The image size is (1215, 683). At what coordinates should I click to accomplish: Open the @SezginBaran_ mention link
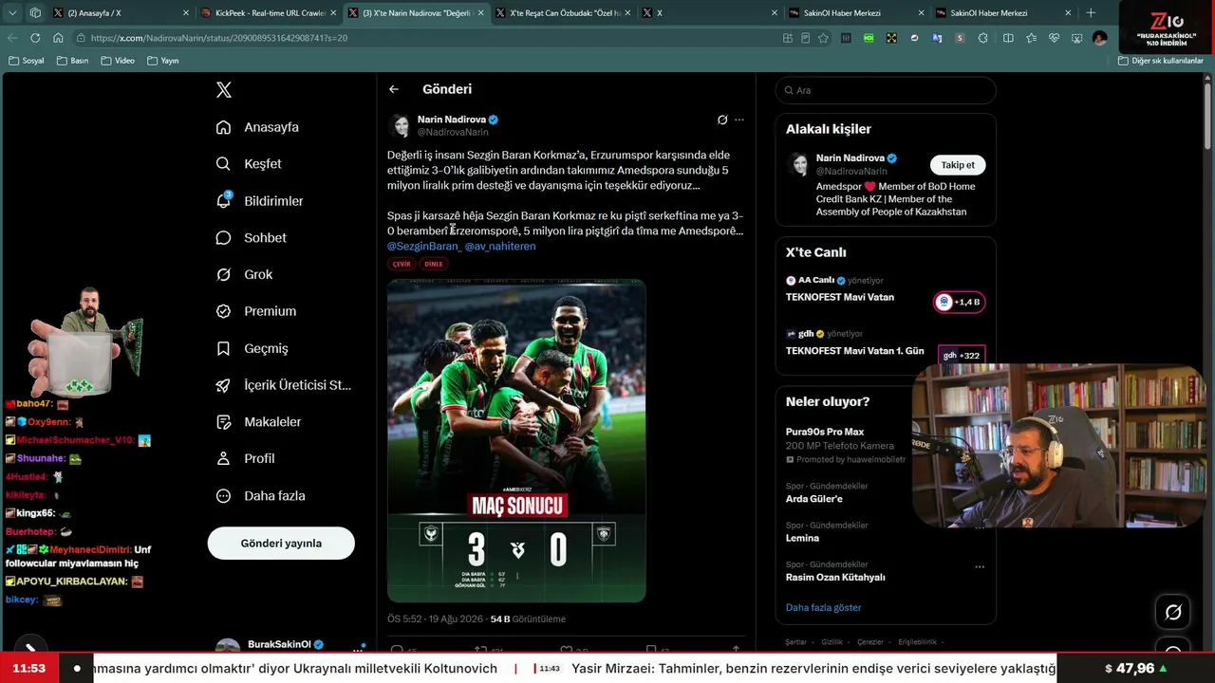(424, 246)
